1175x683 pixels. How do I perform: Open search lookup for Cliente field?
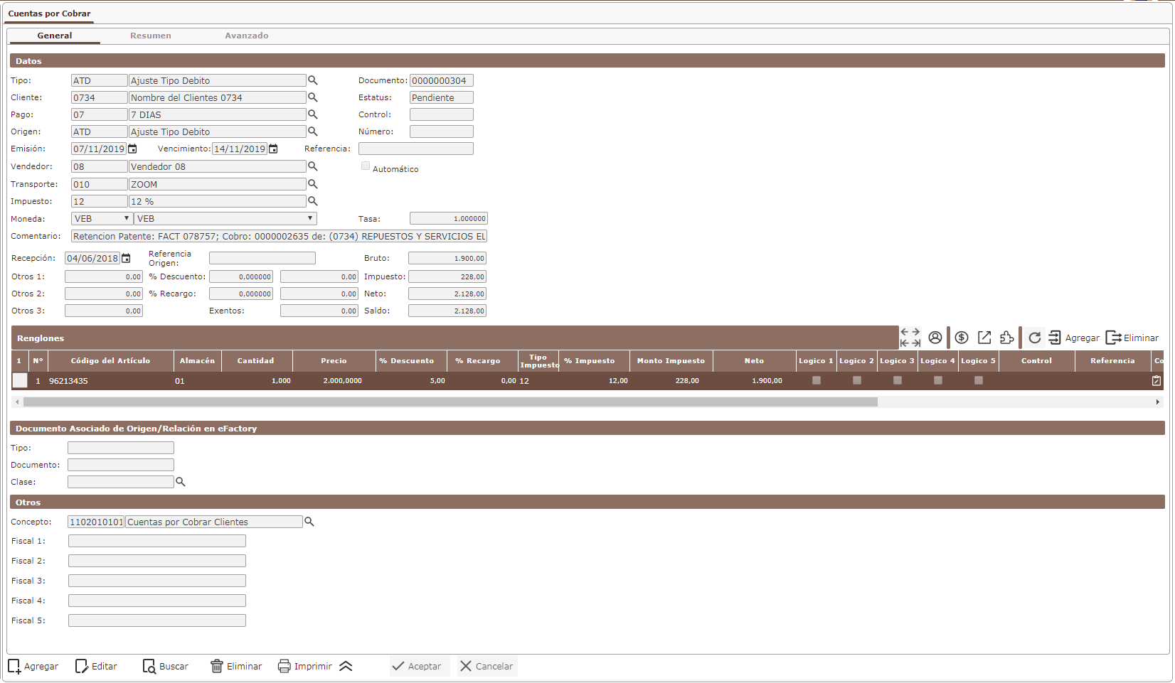pyautogui.click(x=312, y=97)
